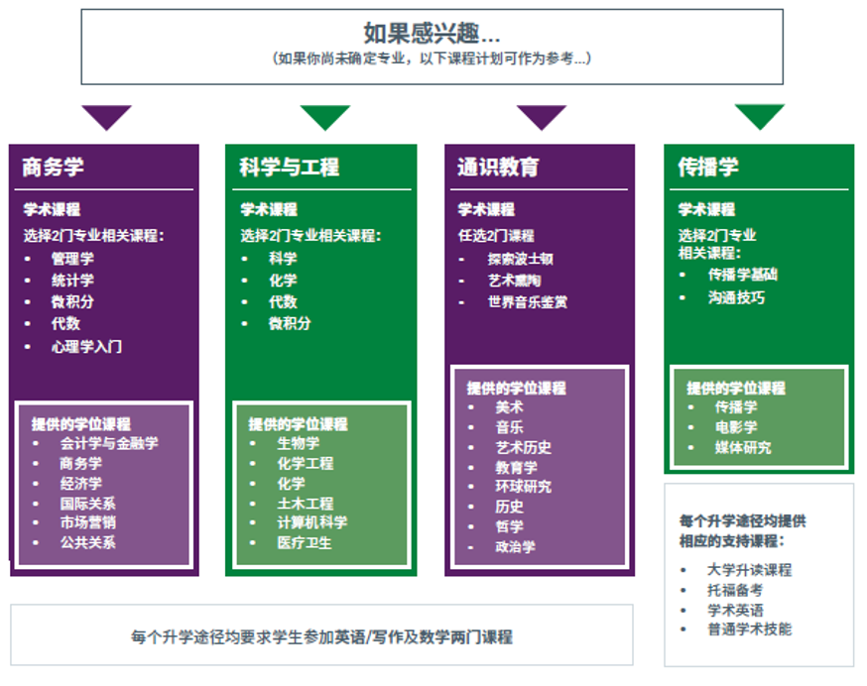Open the 商务学 column heading
867x686 pixels.
point(53,168)
